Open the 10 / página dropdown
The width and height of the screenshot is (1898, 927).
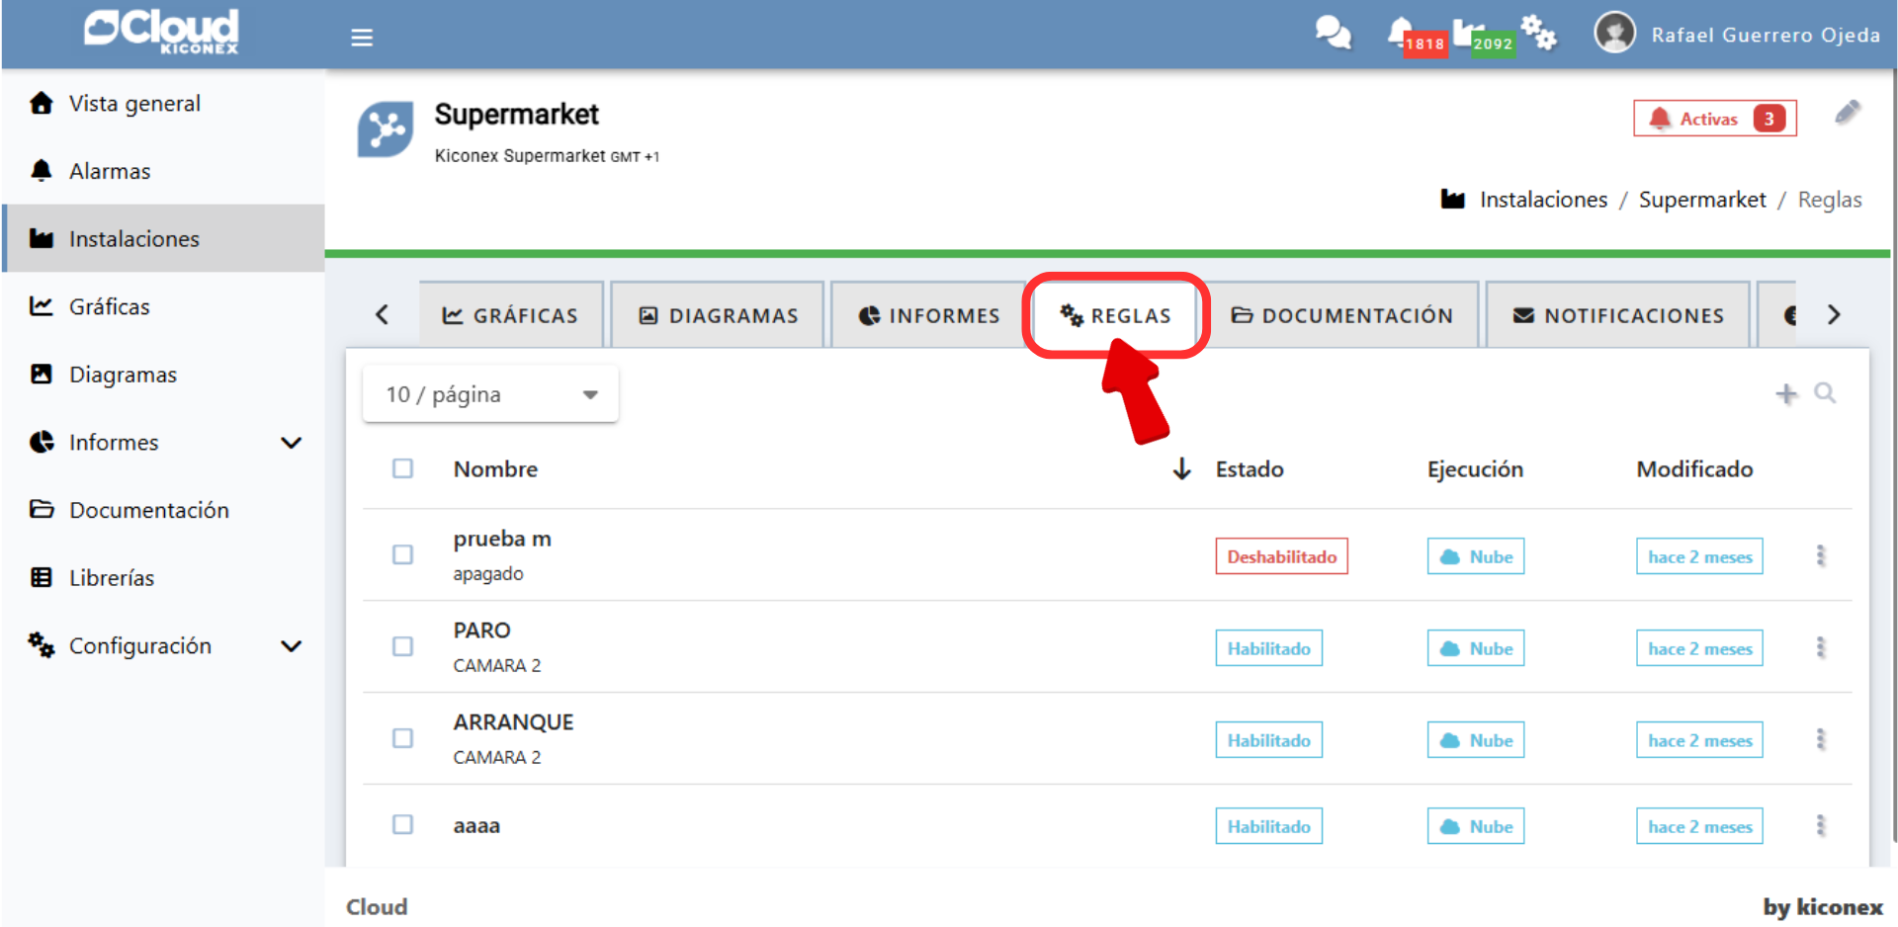pyautogui.click(x=490, y=394)
